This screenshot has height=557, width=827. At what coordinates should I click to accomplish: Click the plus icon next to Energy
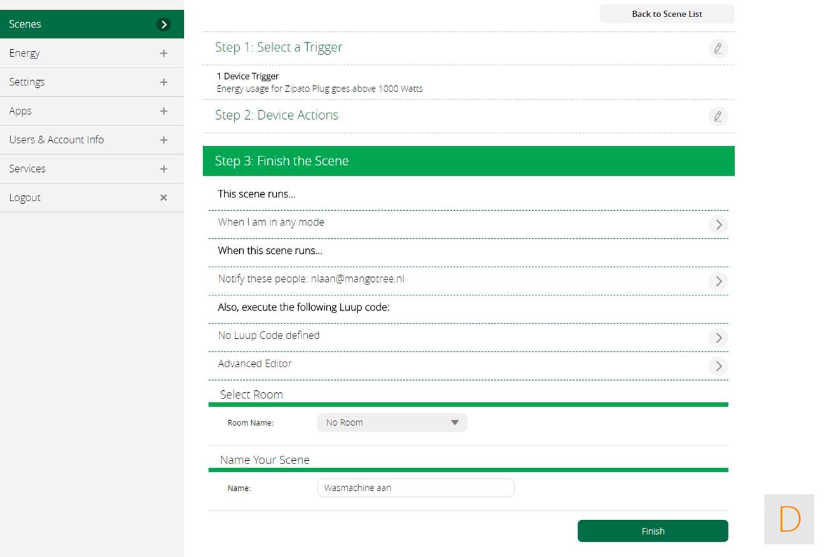[163, 53]
